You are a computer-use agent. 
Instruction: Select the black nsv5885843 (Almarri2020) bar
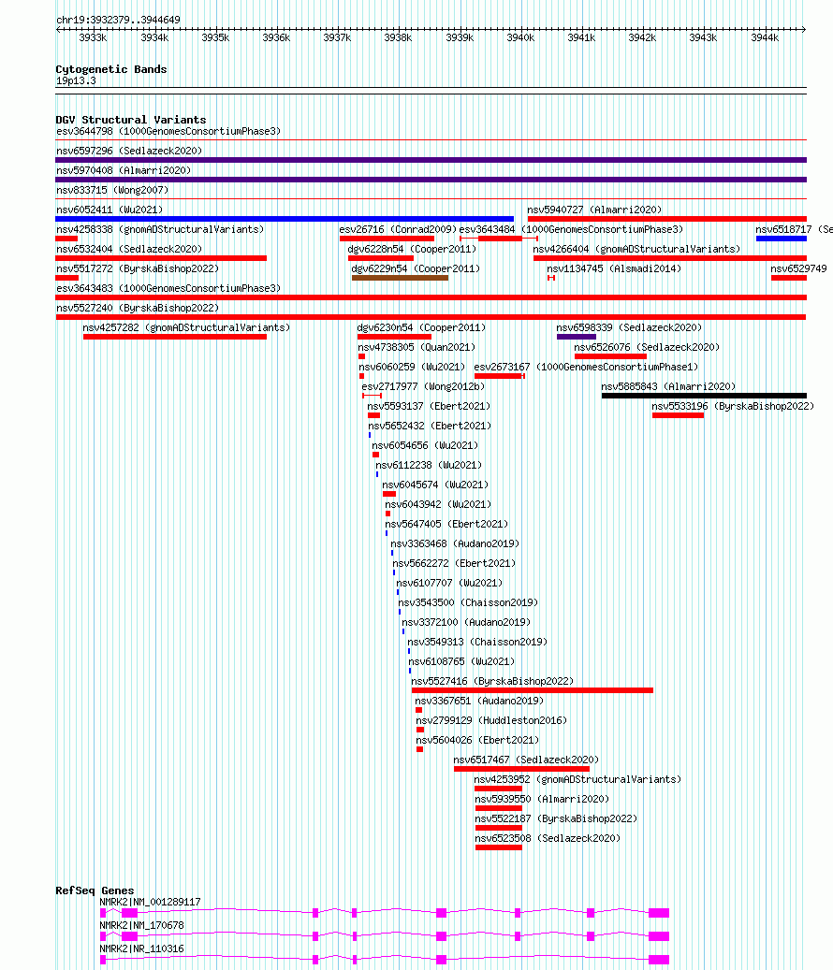704,396
